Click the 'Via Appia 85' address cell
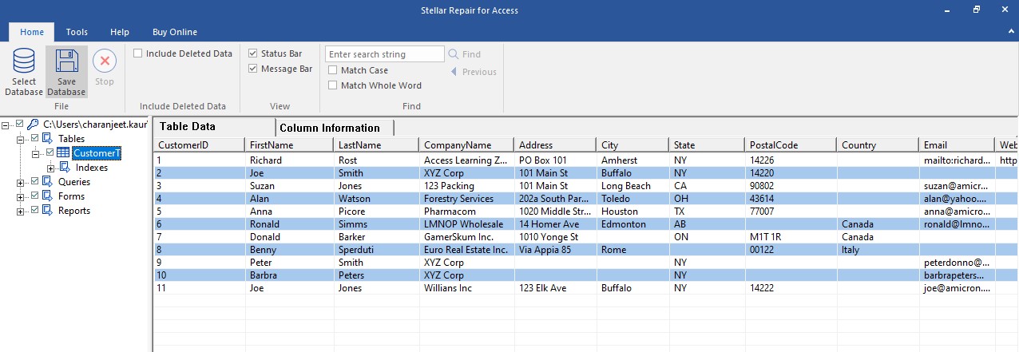Viewport: 1019px width, 352px height. 555,250
